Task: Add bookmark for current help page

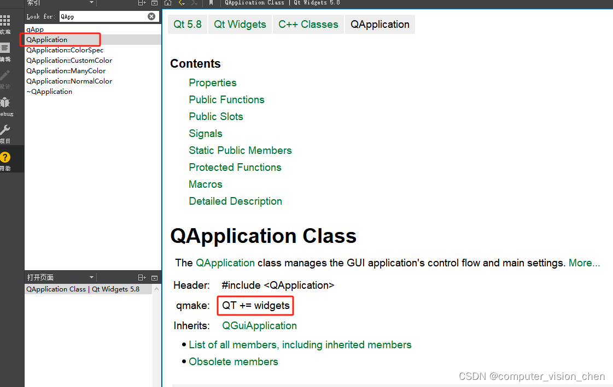Action: (x=211, y=3)
